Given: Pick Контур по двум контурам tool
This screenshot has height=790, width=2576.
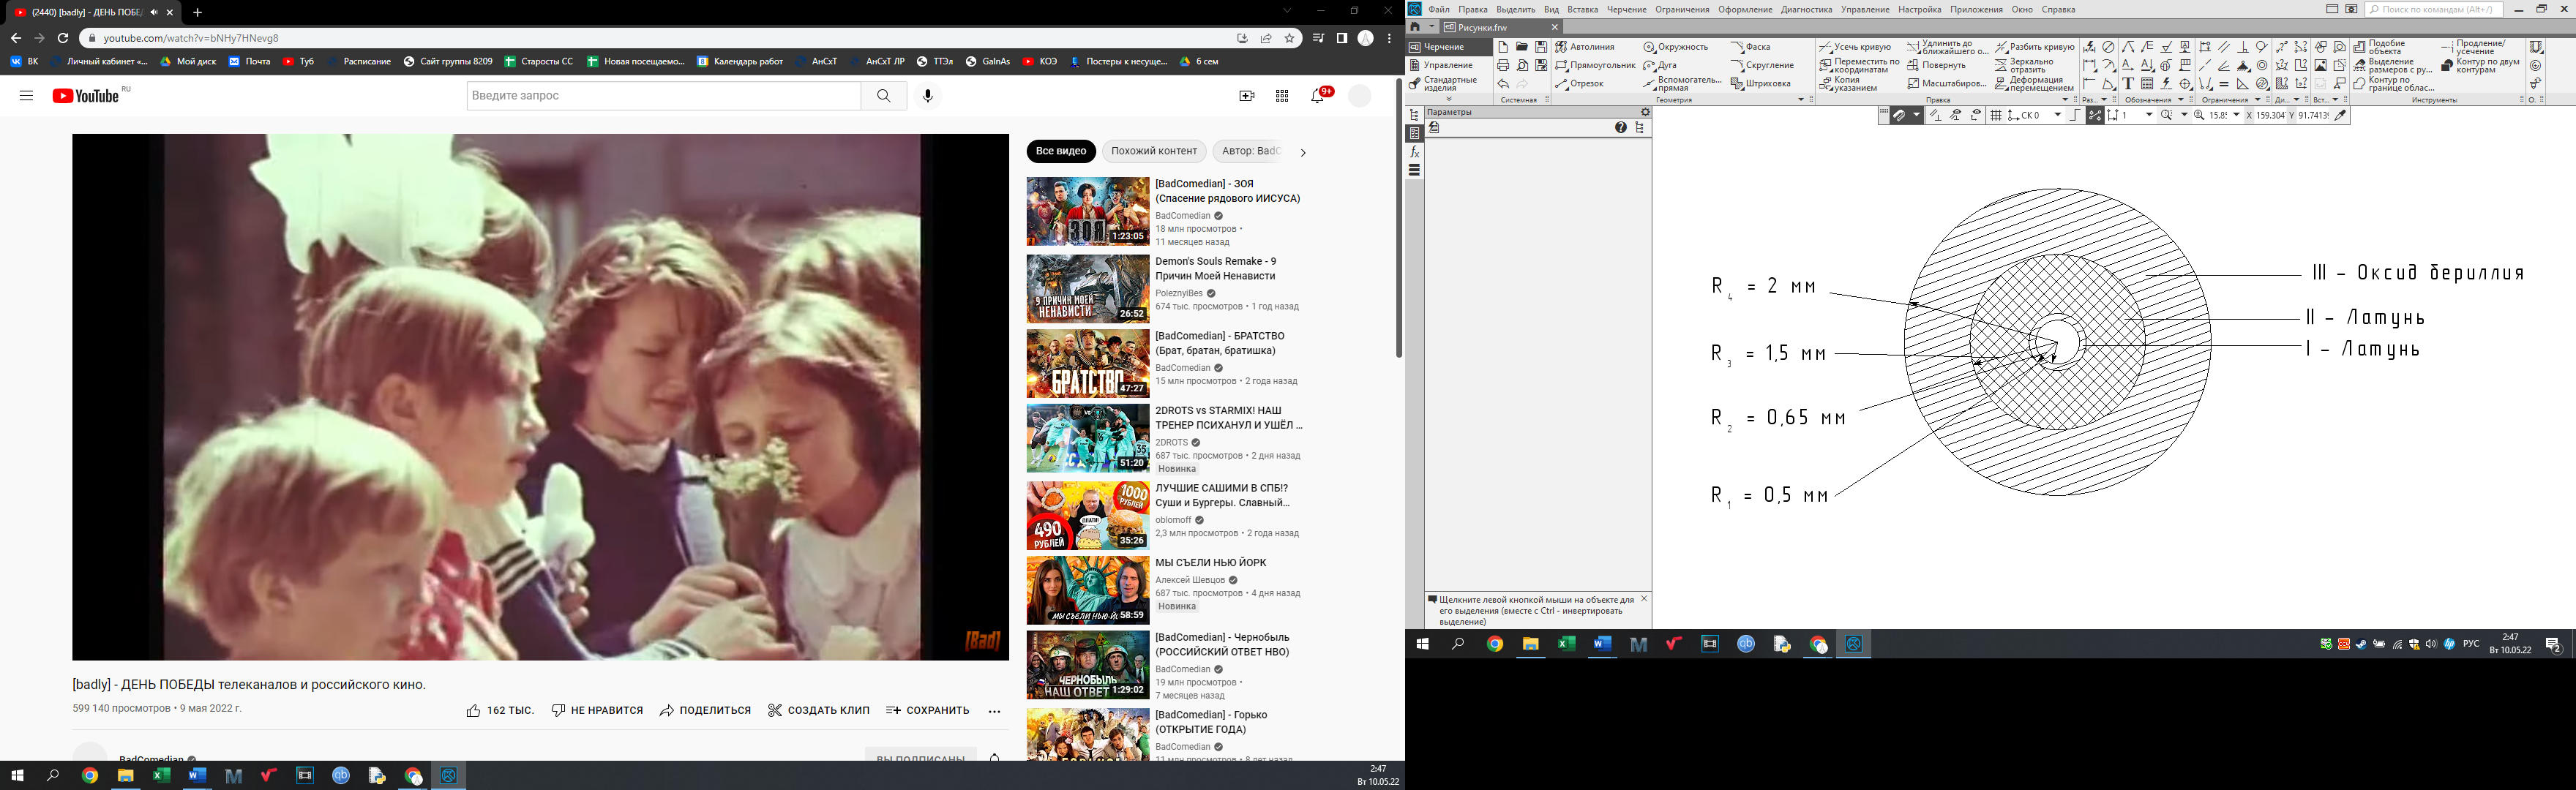Looking at the screenshot, I should [2481, 66].
